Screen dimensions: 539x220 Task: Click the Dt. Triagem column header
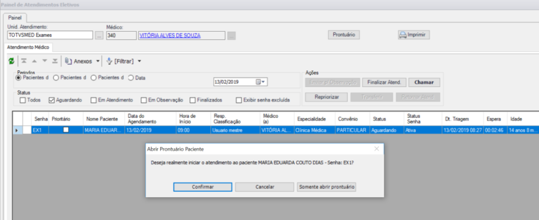[x=463, y=119]
